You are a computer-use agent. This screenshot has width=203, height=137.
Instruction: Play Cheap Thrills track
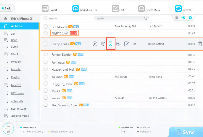pyautogui.click(x=95, y=44)
